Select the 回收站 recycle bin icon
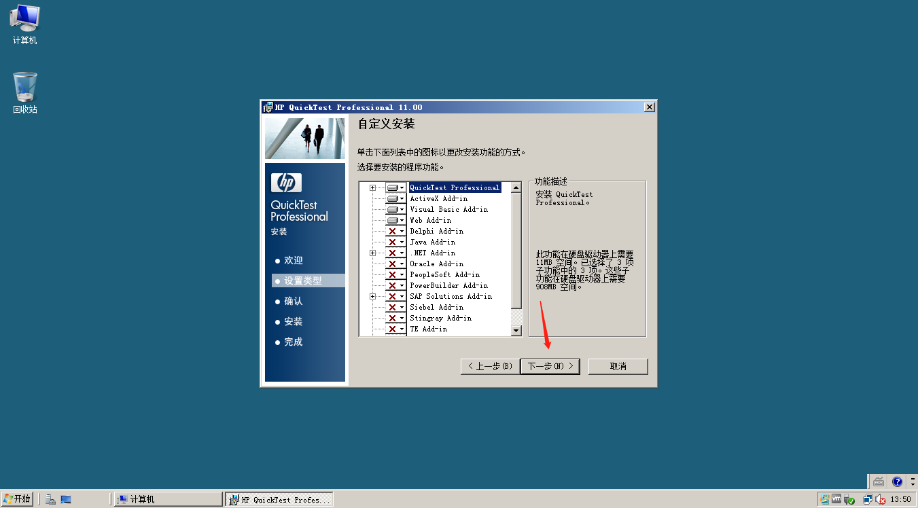The image size is (918, 508). 25,93
